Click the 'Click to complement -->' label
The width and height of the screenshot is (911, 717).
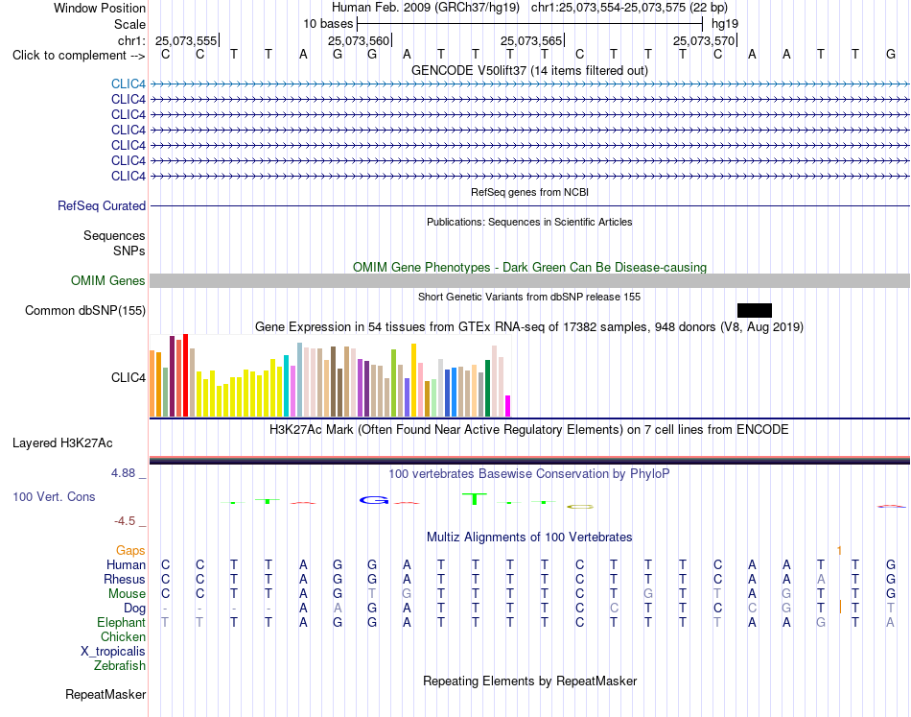[79, 56]
